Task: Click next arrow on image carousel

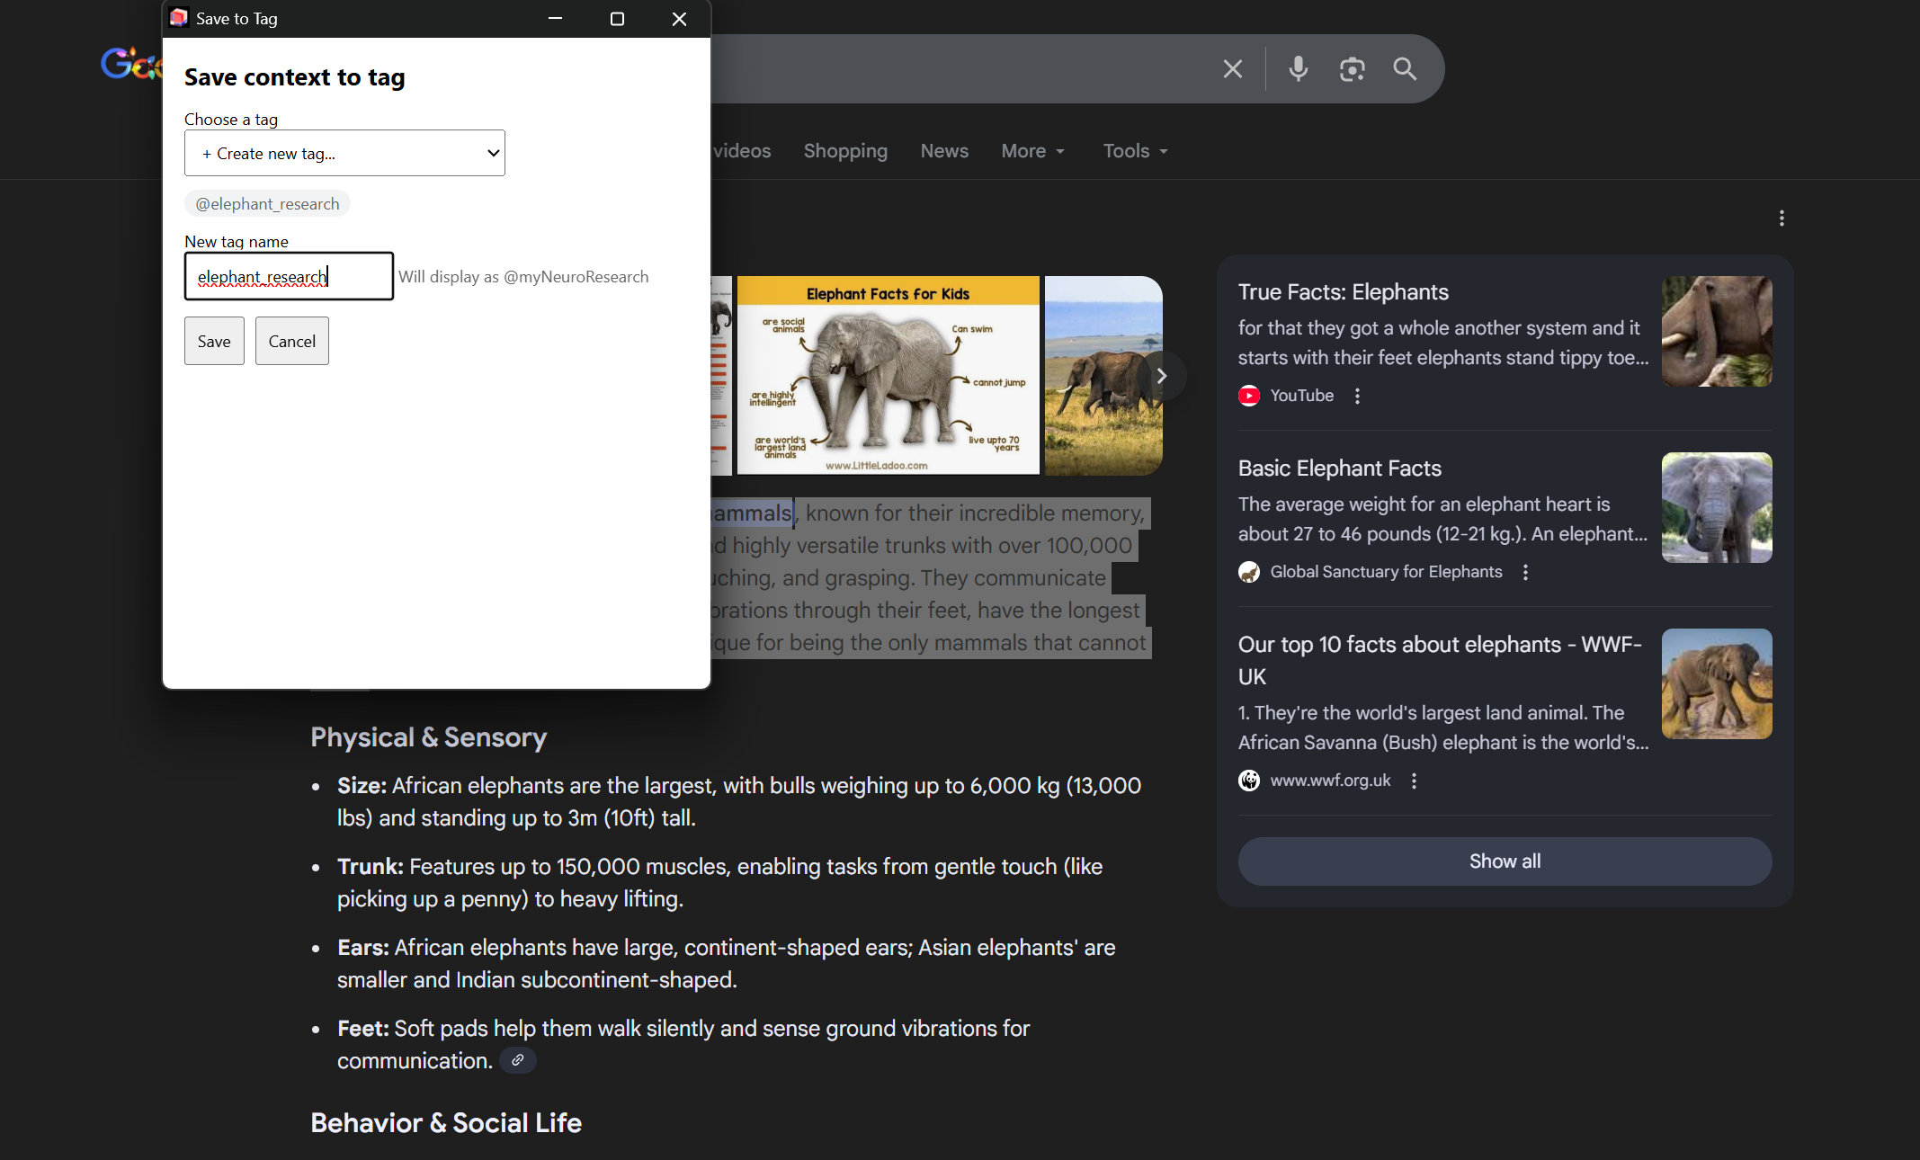Action: (1161, 376)
